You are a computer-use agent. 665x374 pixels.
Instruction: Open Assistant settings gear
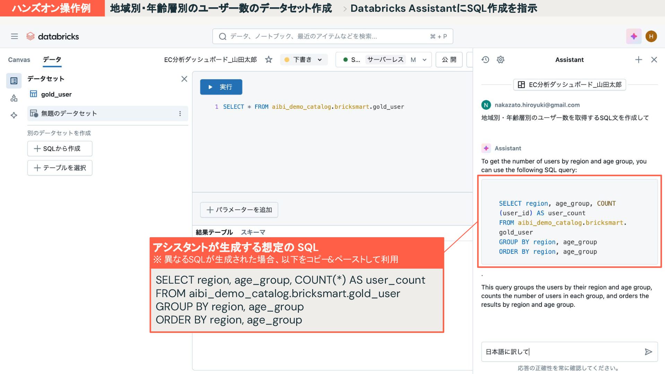(x=500, y=60)
